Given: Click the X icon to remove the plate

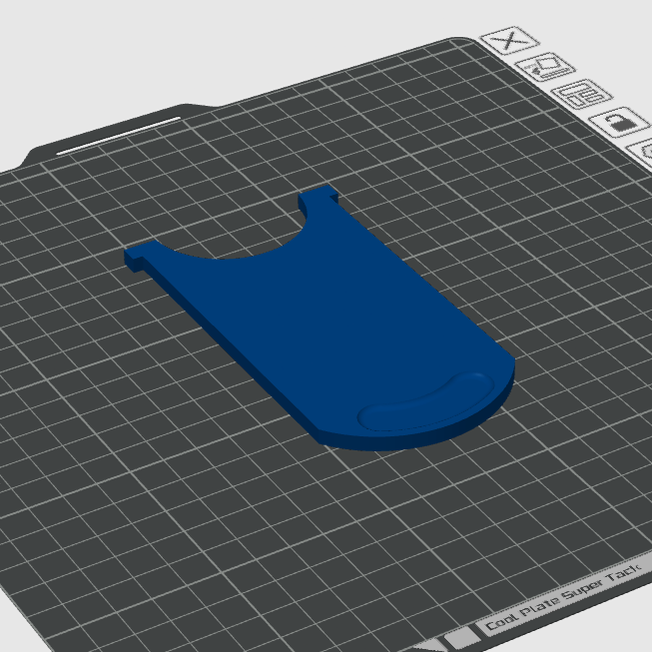Looking at the screenshot, I should coord(508,41).
